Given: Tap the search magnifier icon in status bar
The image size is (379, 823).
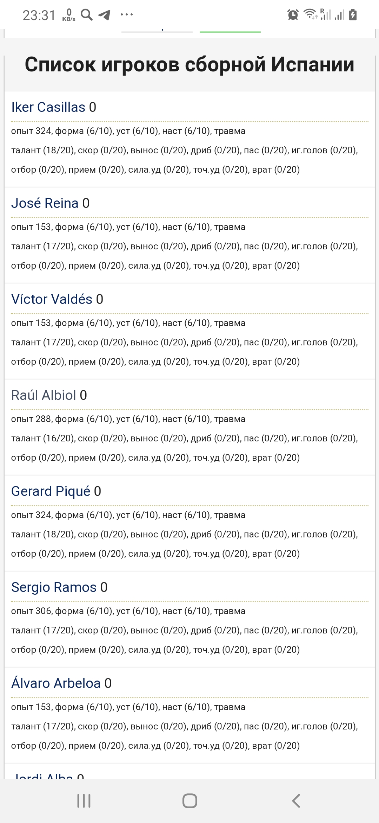Looking at the screenshot, I should 86,15.
